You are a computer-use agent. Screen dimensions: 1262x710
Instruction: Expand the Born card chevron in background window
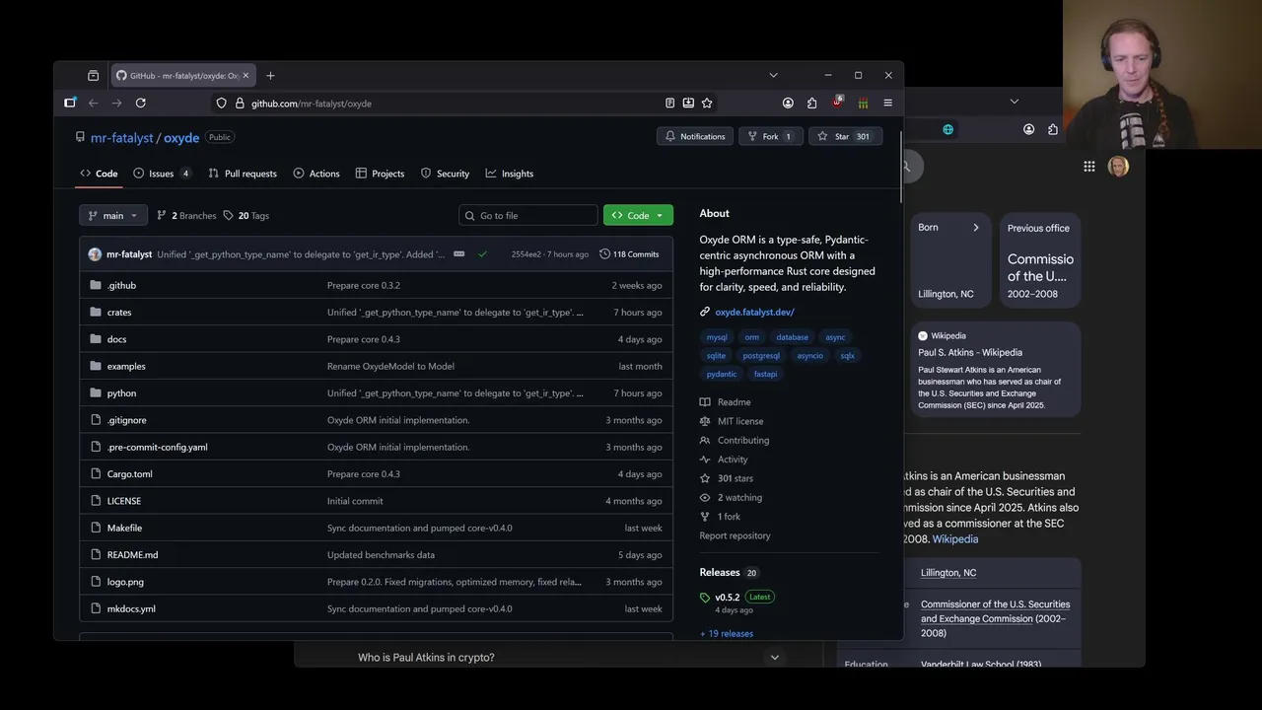tap(976, 228)
